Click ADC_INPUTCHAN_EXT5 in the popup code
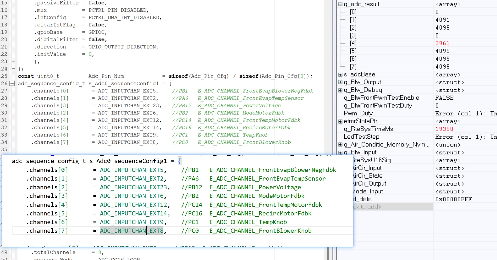Screen dimensions: 497x260 click(132, 170)
